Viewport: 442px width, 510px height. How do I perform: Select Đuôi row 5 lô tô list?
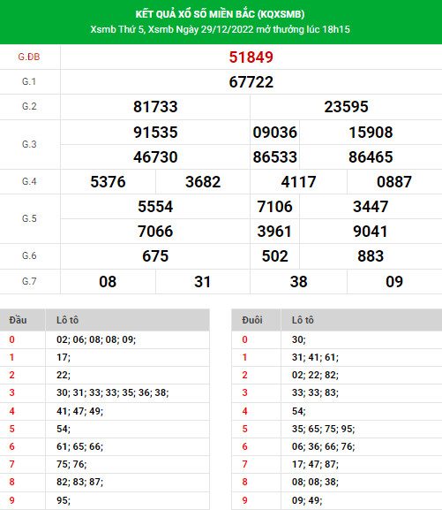pyautogui.click(x=323, y=429)
